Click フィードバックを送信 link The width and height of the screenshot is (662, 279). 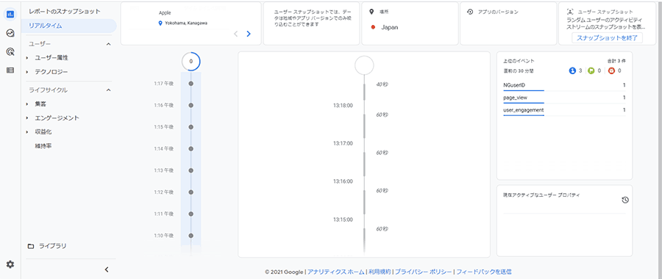pos(484,272)
